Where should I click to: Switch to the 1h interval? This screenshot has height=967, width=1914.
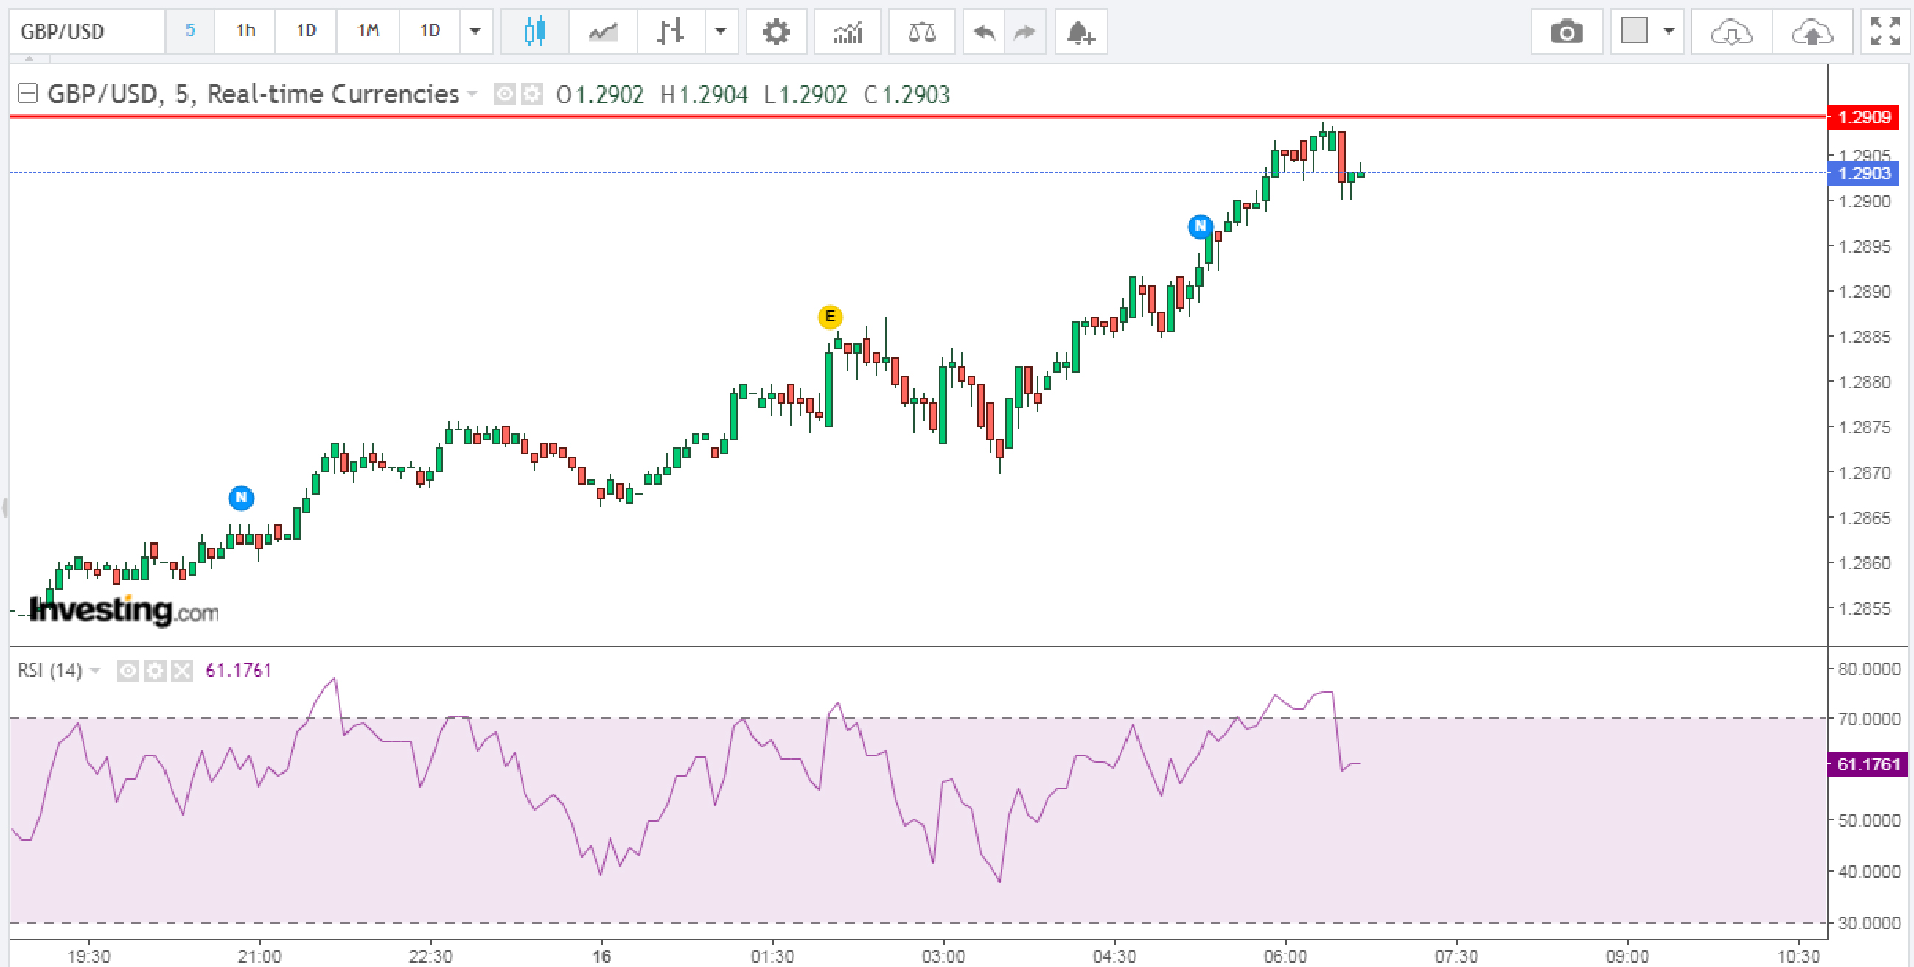click(245, 31)
